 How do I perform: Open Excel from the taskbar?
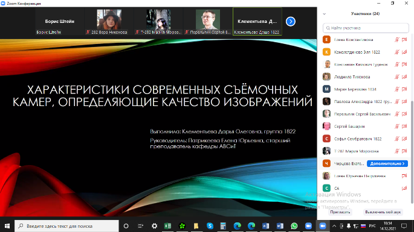click(167, 226)
